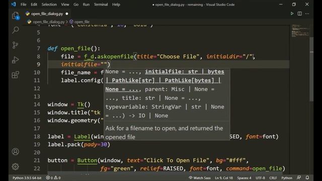The height and width of the screenshot is (181, 322).
Task: Select Python 3.9.5 64-bit interpreter
Action: (27, 177)
